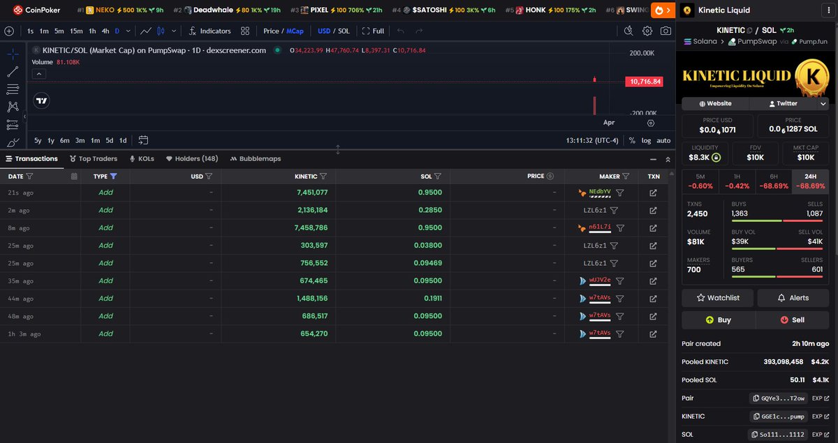838x443 pixels.
Task: Select the crosshair cursor tool
Action: pyautogui.click(x=13, y=54)
